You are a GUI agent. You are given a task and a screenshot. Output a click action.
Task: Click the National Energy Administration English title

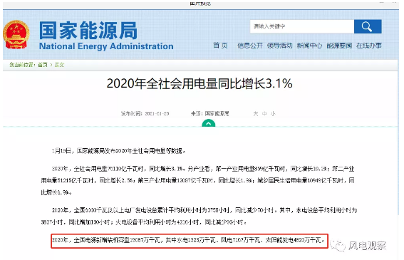pos(106,46)
